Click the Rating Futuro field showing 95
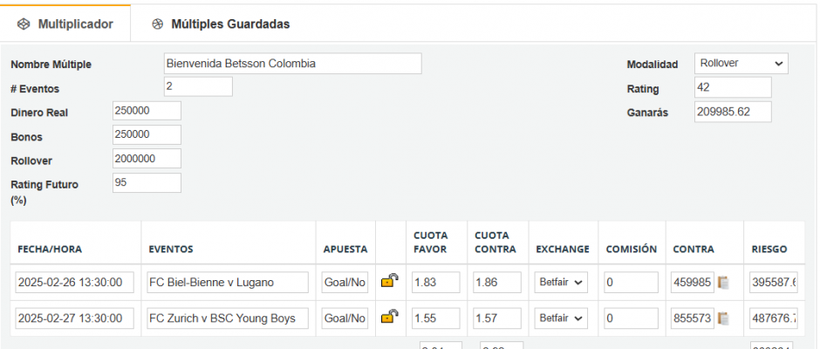The width and height of the screenshot is (820, 349). [x=147, y=182]
